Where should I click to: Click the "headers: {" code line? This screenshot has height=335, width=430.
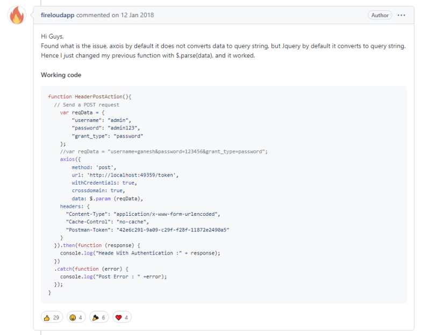click(x=75, y=206)
